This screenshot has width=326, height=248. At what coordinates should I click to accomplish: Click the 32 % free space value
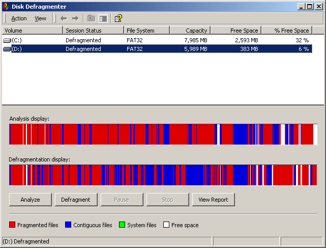(302, 40)
